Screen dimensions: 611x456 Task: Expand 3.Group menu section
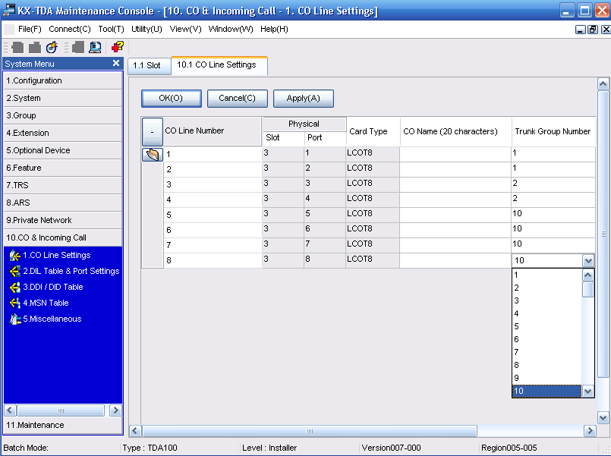click(x=63, y=115)
